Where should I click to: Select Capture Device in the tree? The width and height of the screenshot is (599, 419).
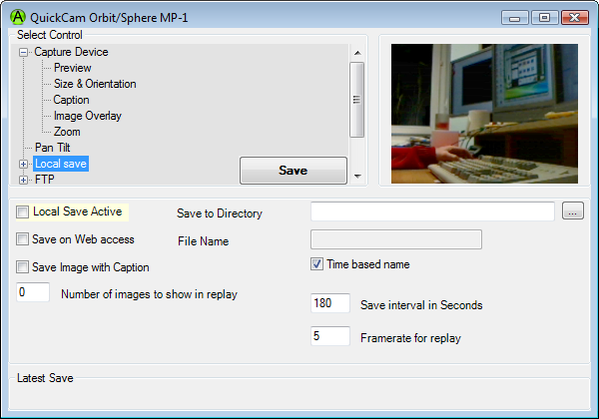click(x=71, y=52)
